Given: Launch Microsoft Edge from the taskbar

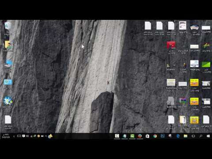Looking at the screenshot, I should pos(178,136).
